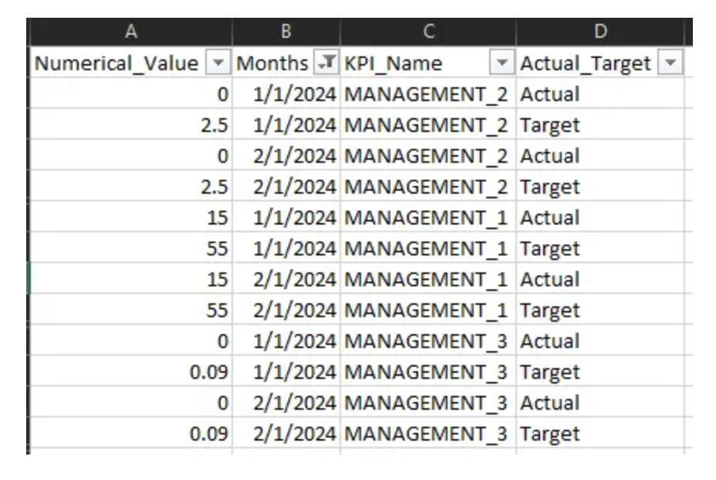Viewport: 716px width, 480px height.
Task: Select the last Target cell in column D
Action: tap(549, 434)
